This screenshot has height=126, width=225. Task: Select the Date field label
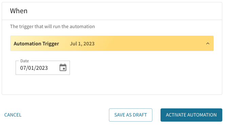24,61
